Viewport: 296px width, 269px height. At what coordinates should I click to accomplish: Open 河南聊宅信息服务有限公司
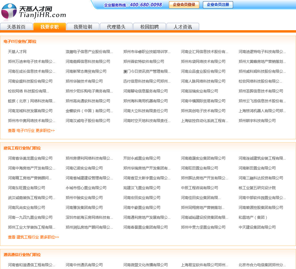tap(146, 91)
